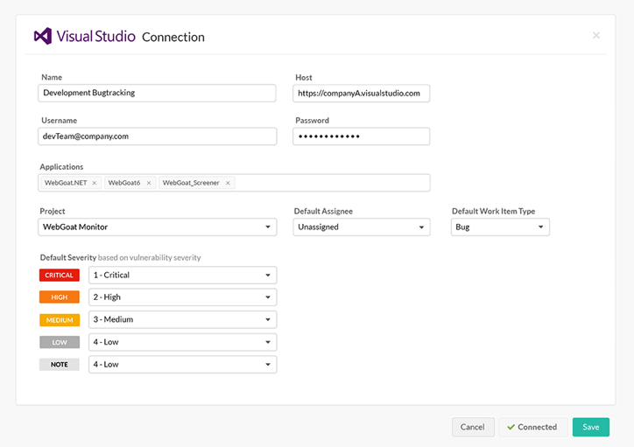Open Default Work Item Type dropdown

tap(500, 227)
